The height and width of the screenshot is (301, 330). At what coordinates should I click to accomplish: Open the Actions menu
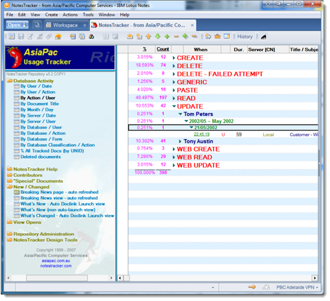70,15
